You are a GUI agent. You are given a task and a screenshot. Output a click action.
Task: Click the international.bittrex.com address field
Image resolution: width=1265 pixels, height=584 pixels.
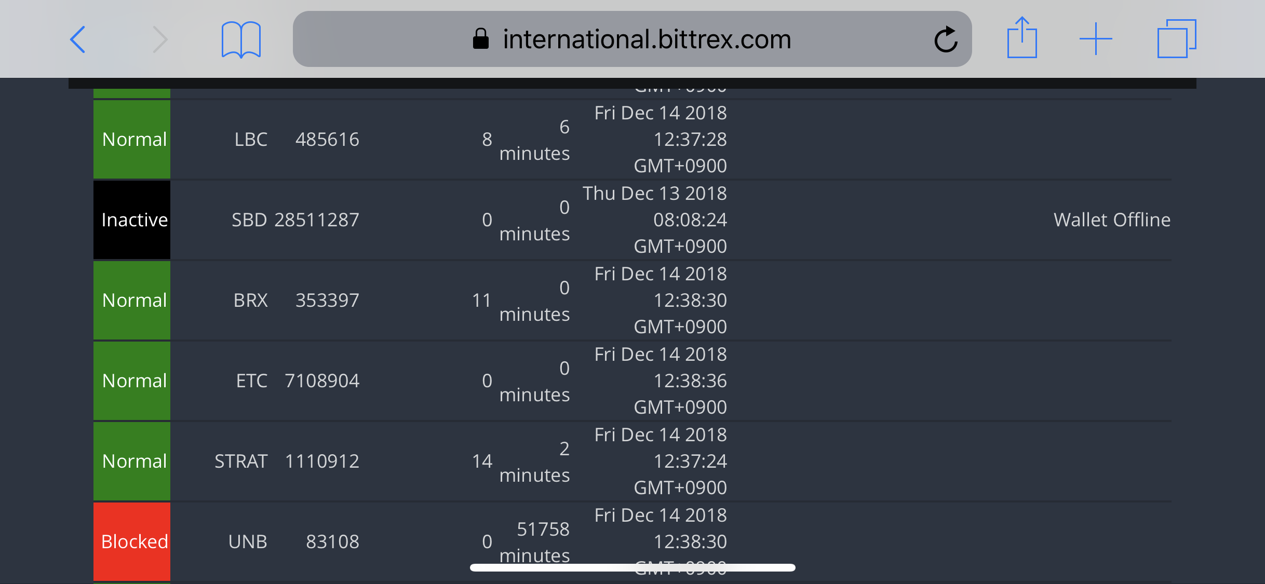647,39
